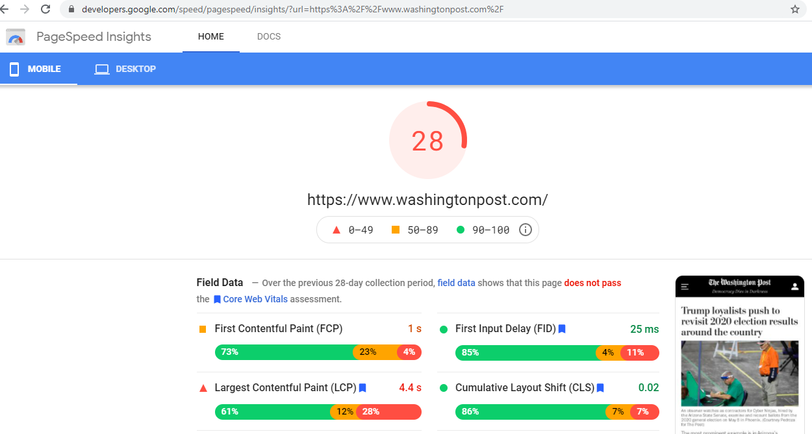Click the Trump loyalists headline in preview
The height and width of the screenshot is (434, 812).
point(739,321)
